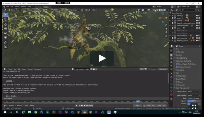
Task: Open the File menu
Action: coord(8,7)
